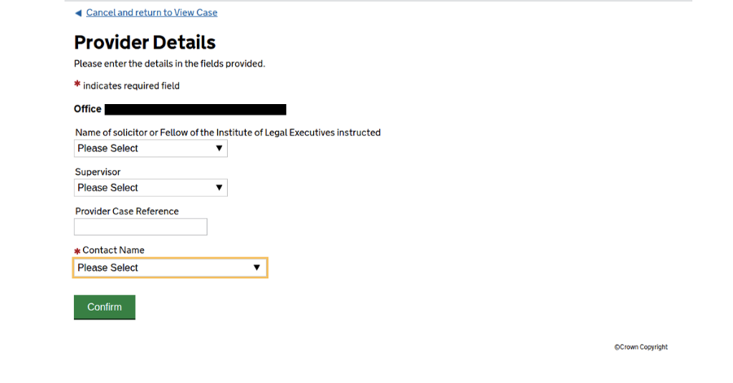Expand the Supervisor dropdown
This screenshot has height=383, width=733.
(151, 188)
